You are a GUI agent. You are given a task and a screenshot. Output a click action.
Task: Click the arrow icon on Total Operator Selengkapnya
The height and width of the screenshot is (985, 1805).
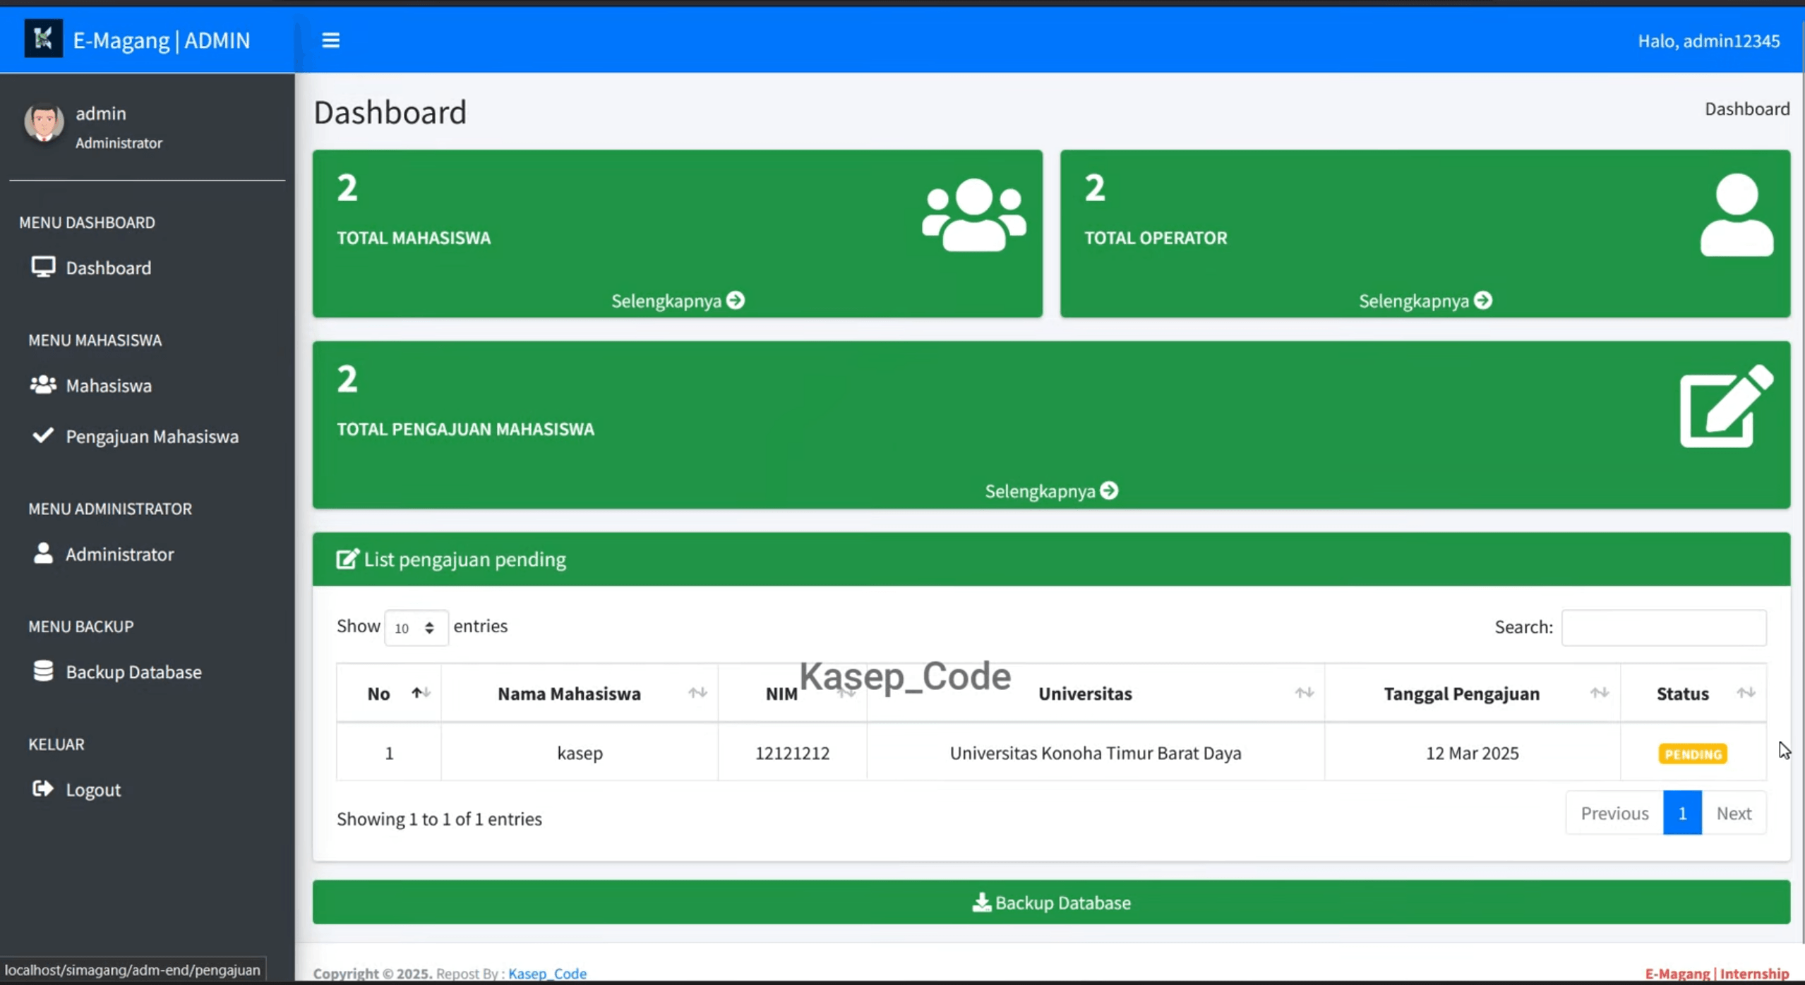pos(1483,301)
